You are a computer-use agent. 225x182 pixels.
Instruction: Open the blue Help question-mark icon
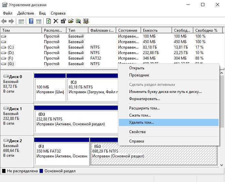(31, 21)
